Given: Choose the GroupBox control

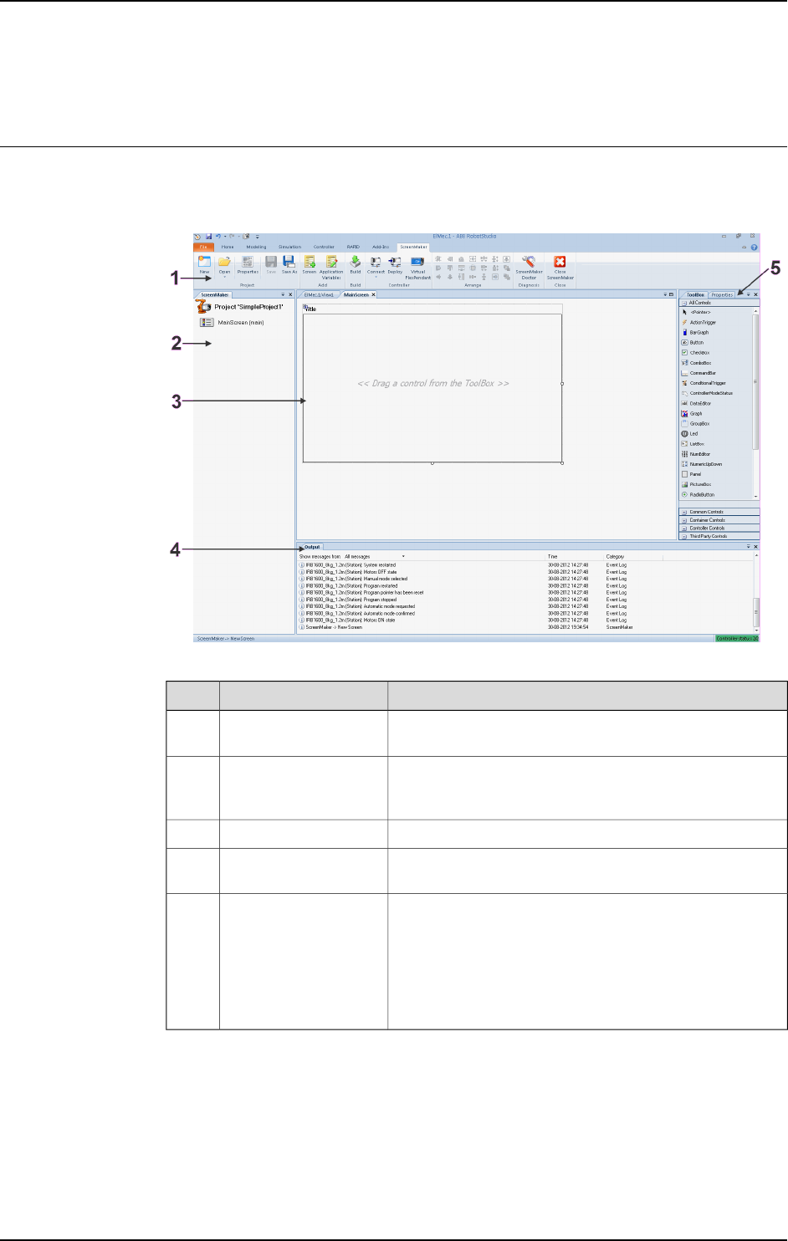Looking at the screenshot, I should (x=696, y=424).
